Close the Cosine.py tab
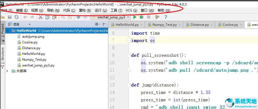 point(241,25)
